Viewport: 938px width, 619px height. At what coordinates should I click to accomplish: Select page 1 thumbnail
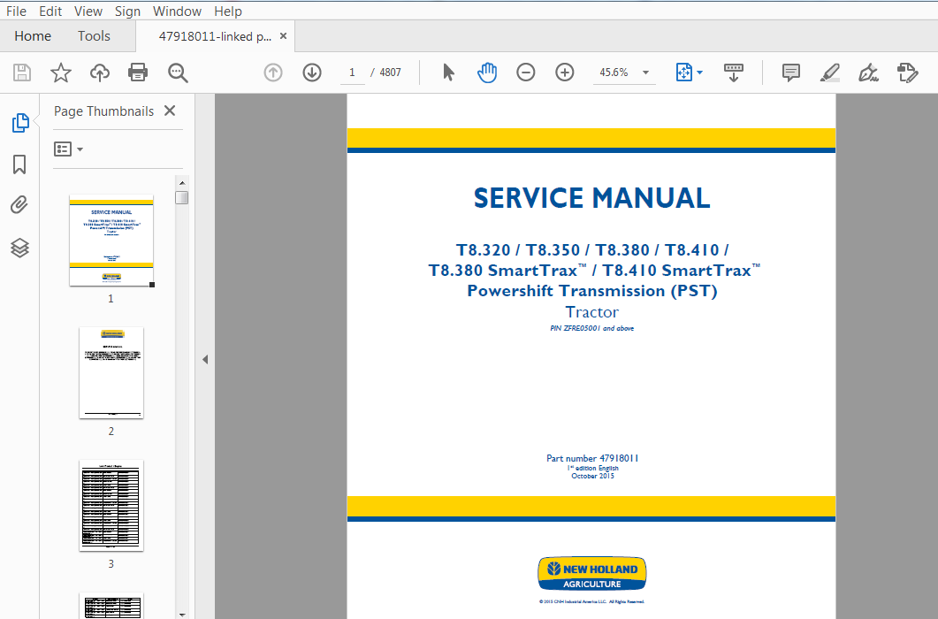pos(111,241)
